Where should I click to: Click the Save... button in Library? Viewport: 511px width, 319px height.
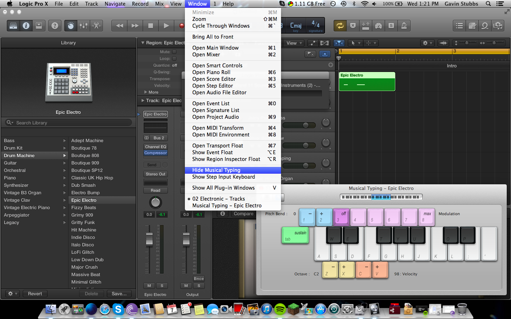click(119, 294)
